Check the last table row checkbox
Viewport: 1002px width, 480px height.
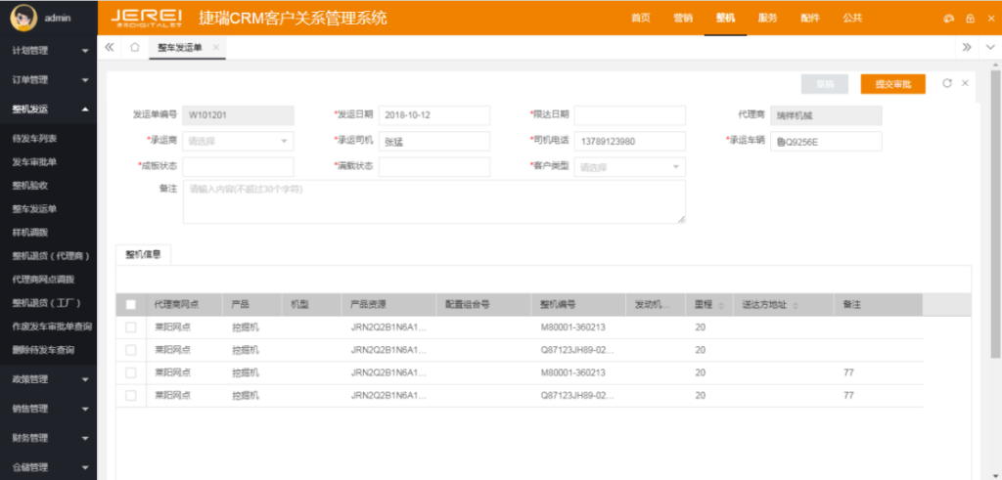tap(131, 395)
